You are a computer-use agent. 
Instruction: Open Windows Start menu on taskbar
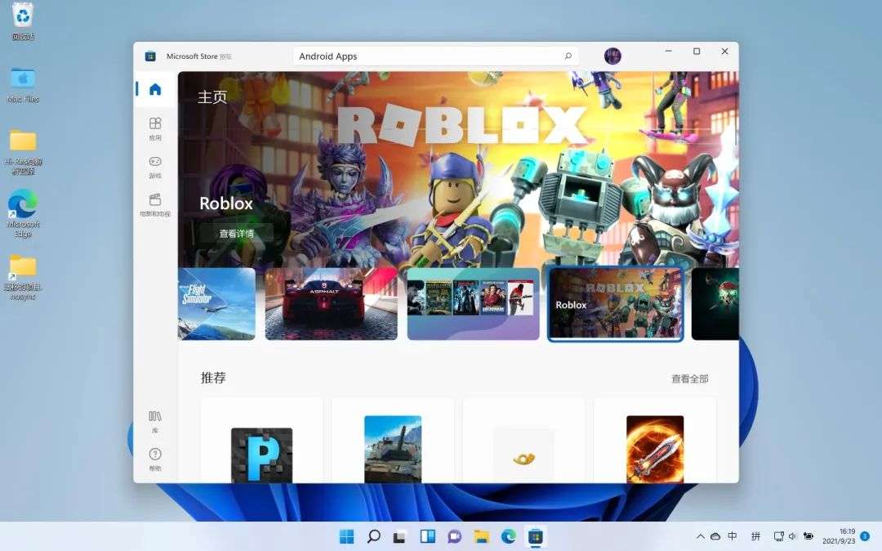point(347,536)
